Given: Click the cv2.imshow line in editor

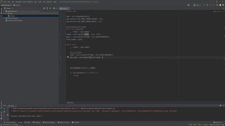Looking at the screenshot, I should coord(83,68).
